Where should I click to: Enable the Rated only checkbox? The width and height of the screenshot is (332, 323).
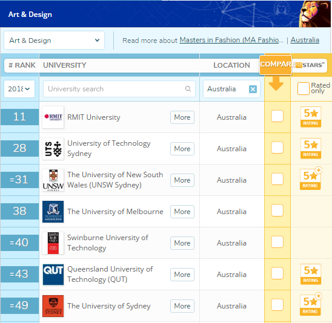[x=303, y=88]
